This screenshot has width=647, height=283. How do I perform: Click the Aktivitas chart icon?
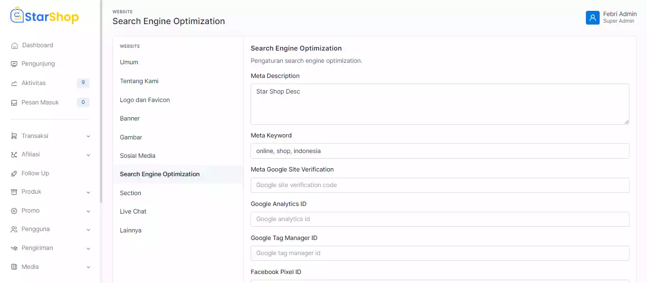click(x=14, y=83)
